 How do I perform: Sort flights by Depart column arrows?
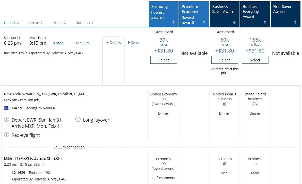tap(18, 23)
